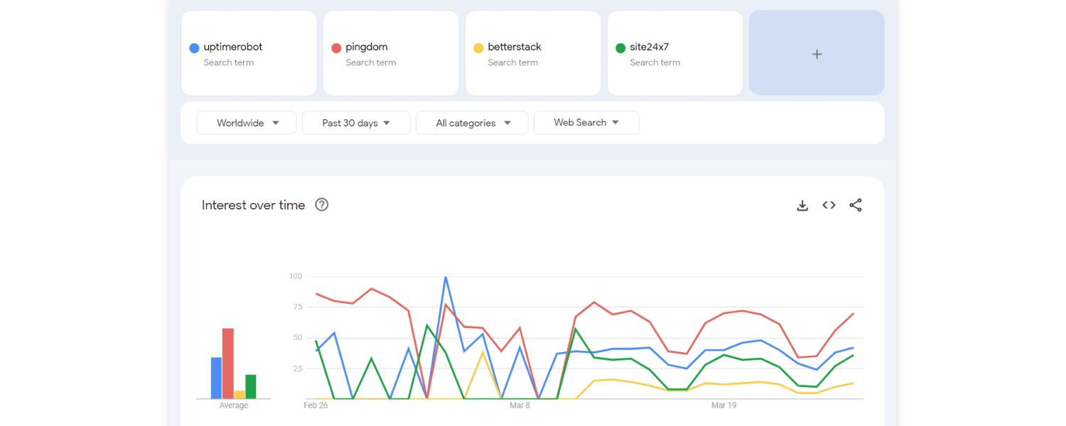Open the Worldwide region dropdown
Image resolution: width=1066 pixels, height=426 pixels.
coord(246,122)
